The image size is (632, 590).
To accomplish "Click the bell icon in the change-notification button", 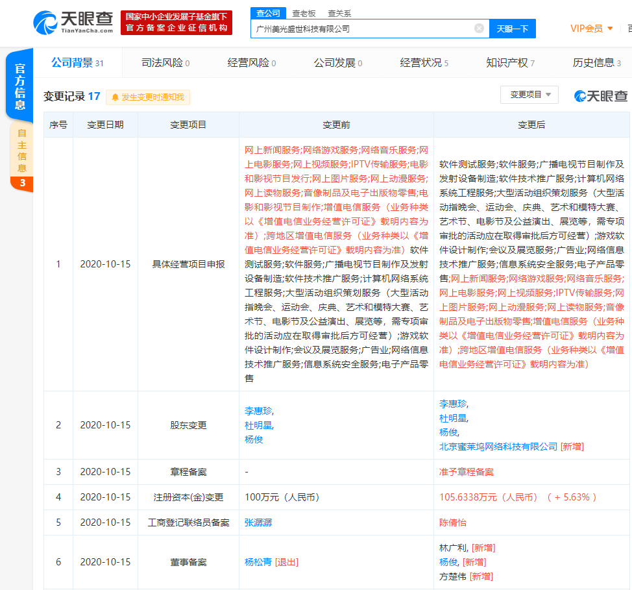I will [115, 97].
